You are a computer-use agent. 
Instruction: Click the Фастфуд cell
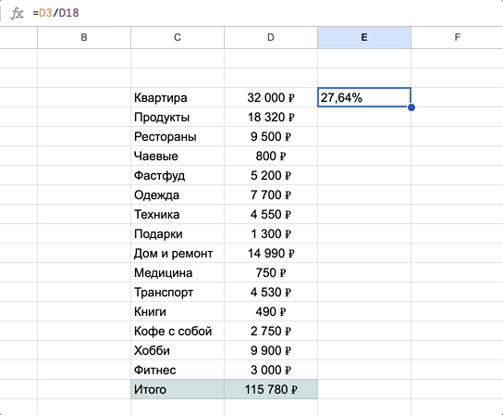pyautogui.click(x=178, y=175)
